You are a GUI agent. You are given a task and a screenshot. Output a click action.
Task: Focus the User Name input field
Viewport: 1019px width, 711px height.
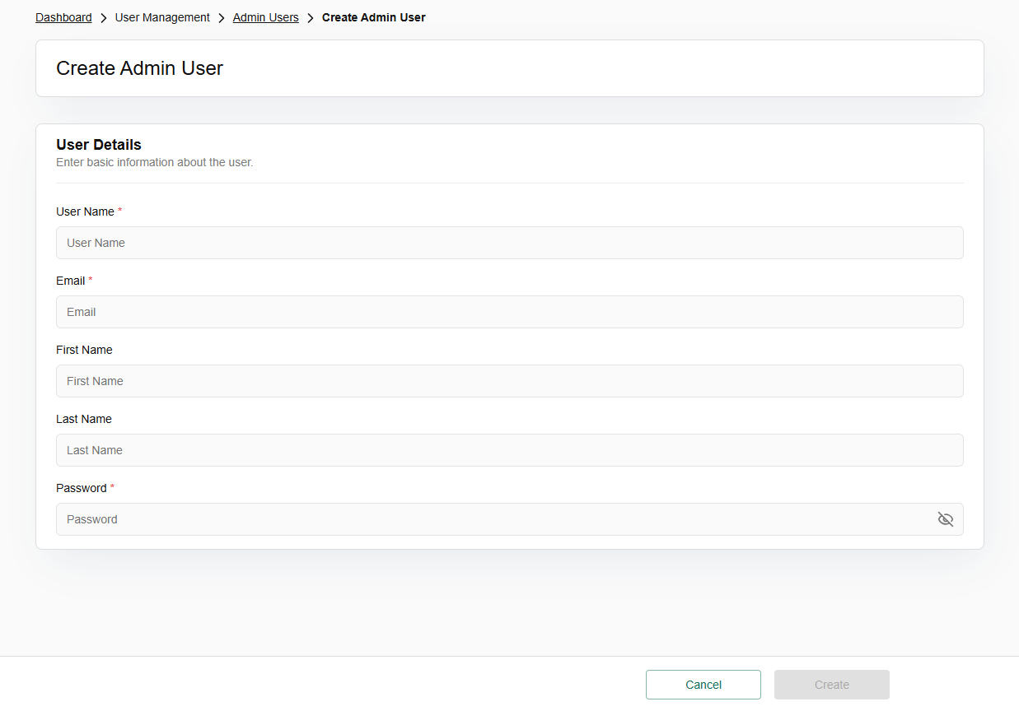pos(509,243)
